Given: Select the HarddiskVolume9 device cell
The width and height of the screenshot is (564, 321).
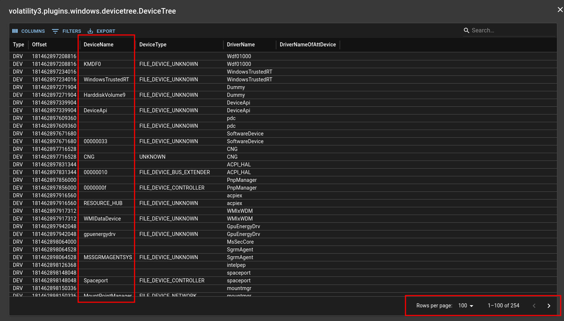Looking at the screenshot, I should coord(104,95).
